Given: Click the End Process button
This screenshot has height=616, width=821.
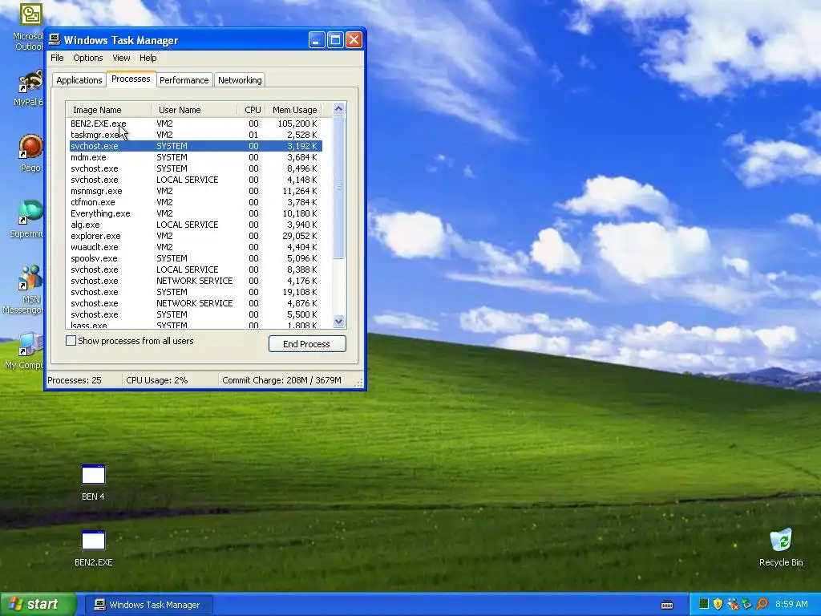Looking at the screenshot, I should (307, 343).
